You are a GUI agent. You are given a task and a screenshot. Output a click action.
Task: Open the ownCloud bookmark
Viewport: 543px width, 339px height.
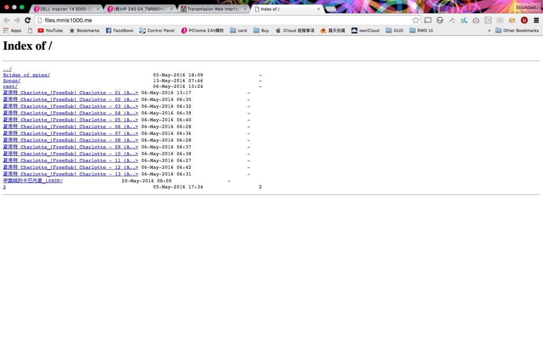click(365, 31)
